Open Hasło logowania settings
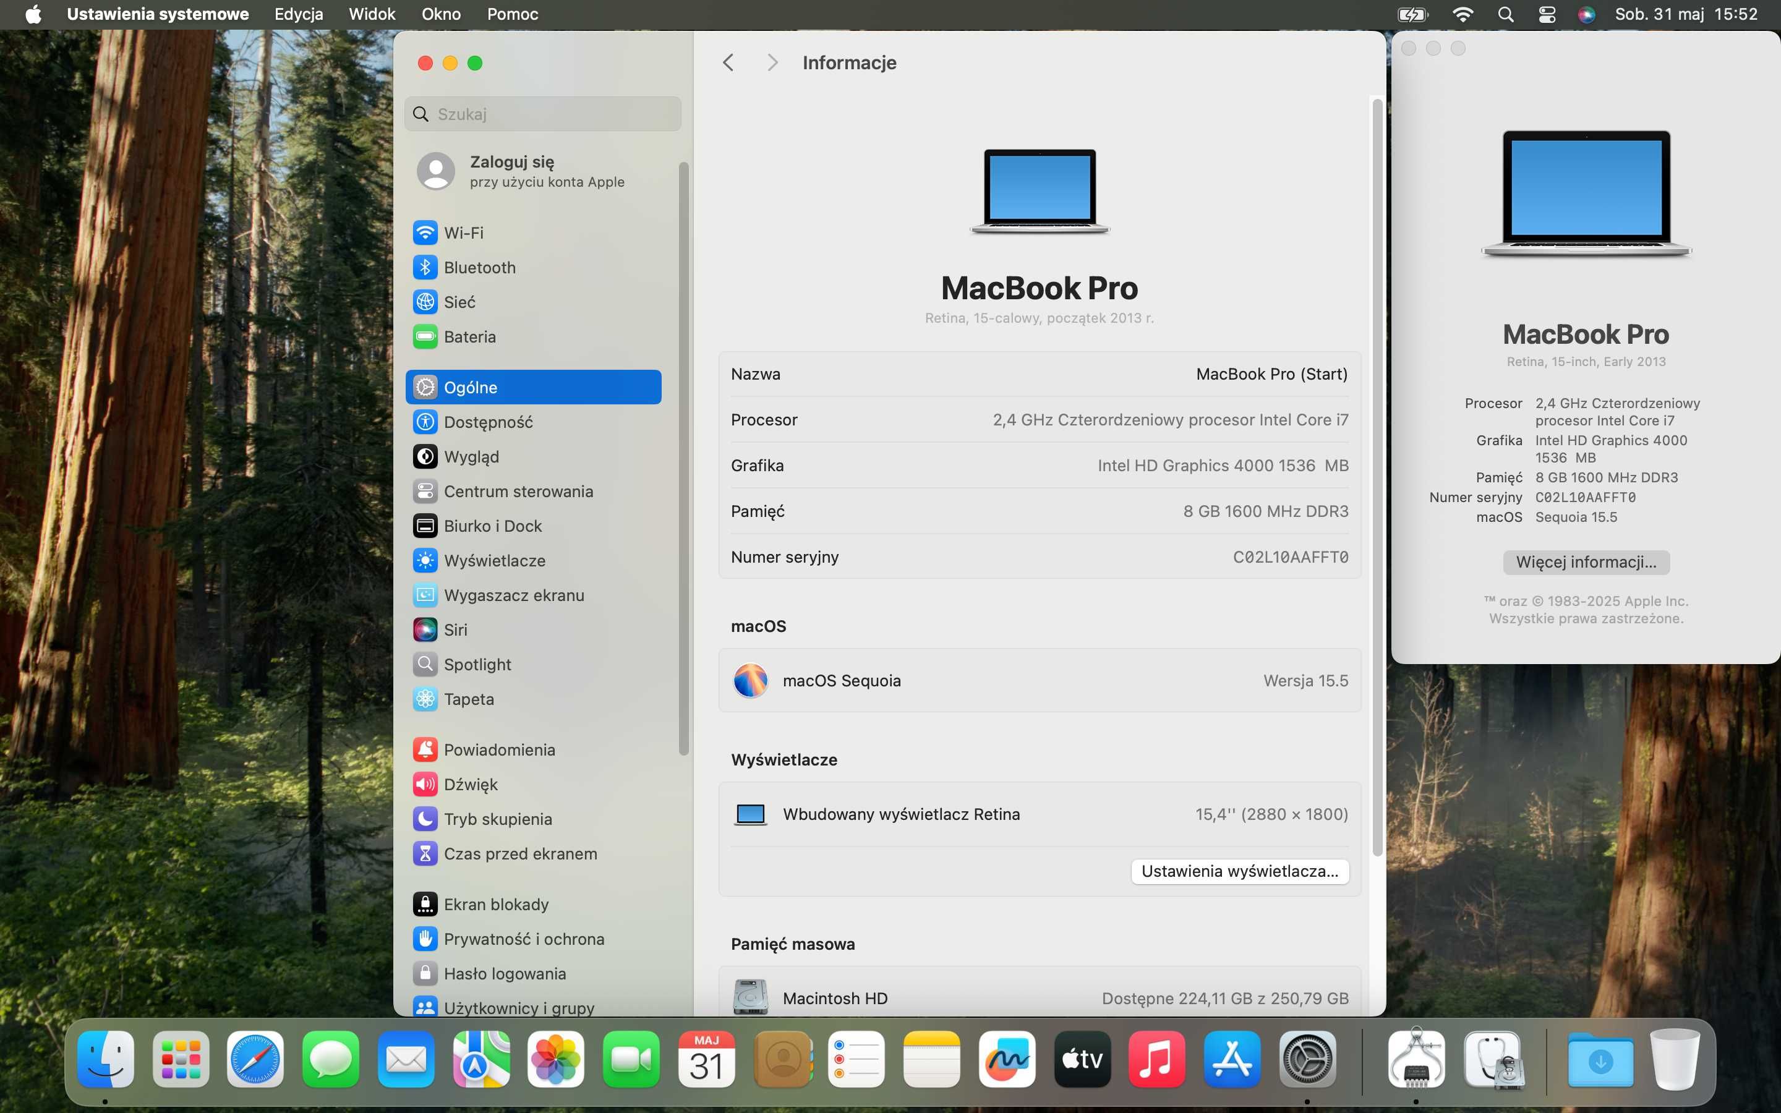 534,973
